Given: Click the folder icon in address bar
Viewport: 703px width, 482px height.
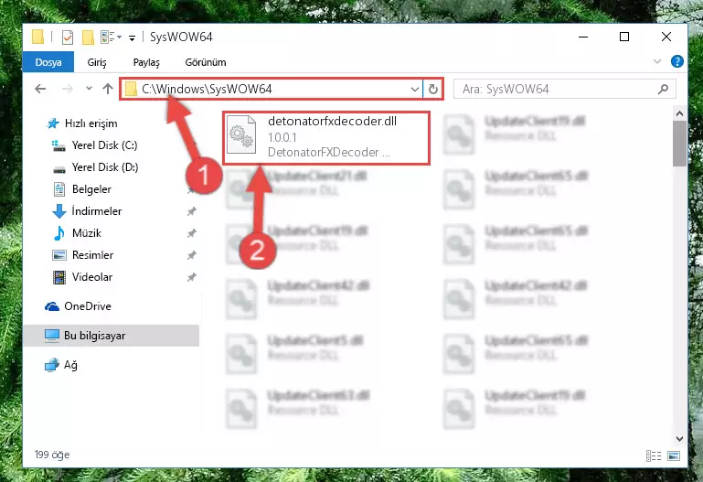Looking at the screenshot, I should tap(131, 90).
